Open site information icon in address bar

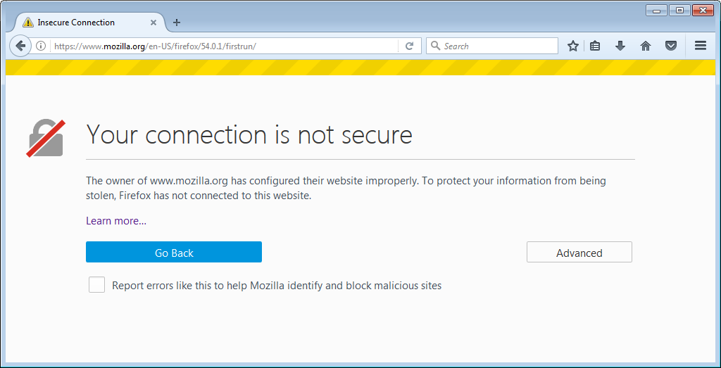coord(41,46)
